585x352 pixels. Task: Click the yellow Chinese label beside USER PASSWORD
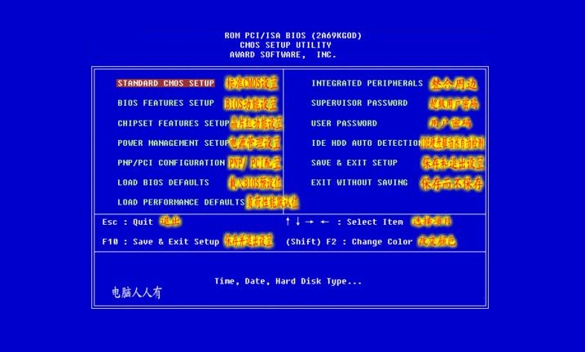(x=450, y=123)
